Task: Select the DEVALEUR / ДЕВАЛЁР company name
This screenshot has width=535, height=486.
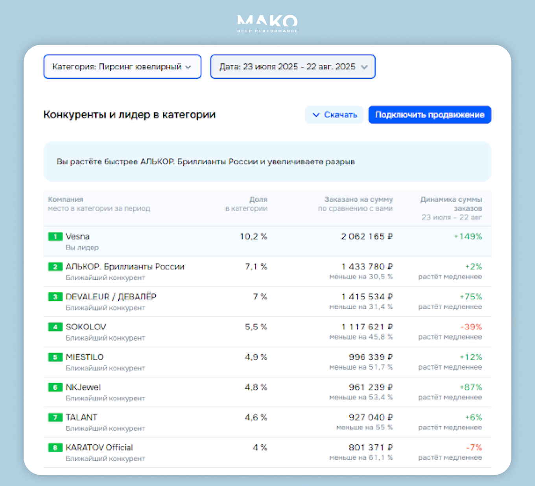Action: pyautogui.click(x=111, y=297)
